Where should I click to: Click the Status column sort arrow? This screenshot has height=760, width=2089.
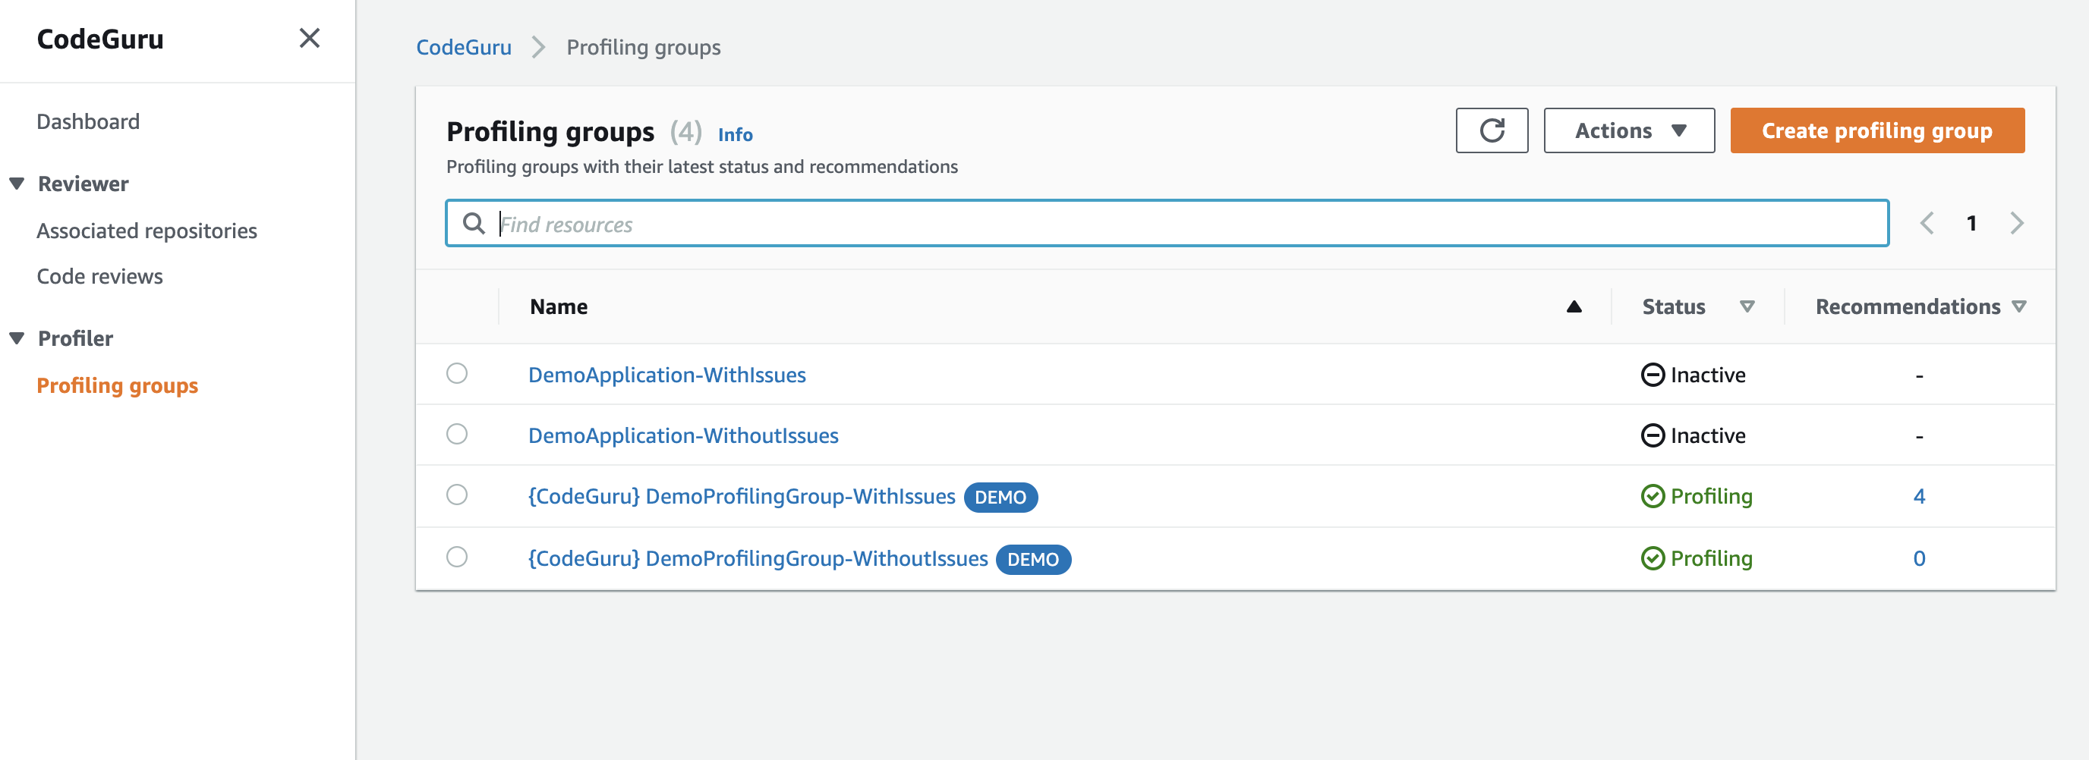tap(1747, 306)
